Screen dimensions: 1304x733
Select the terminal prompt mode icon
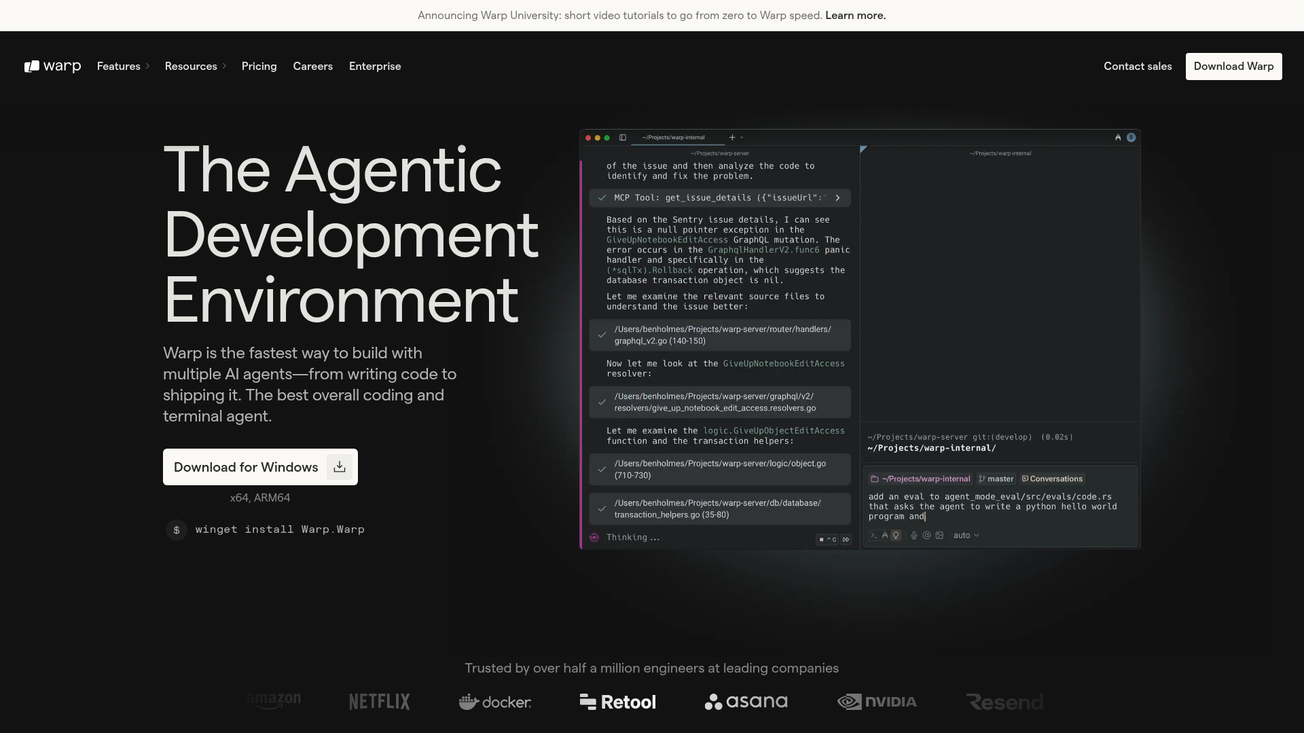[874, 535]
